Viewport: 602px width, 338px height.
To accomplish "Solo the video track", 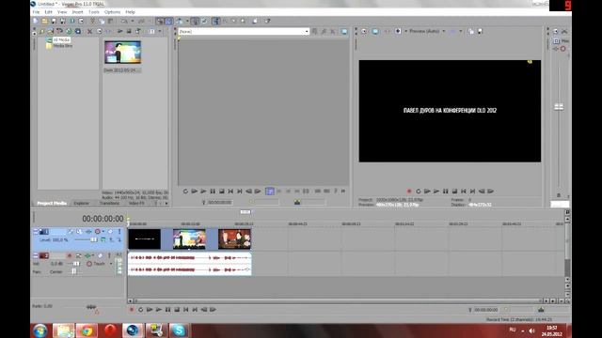I will click(x=119, y=232).
